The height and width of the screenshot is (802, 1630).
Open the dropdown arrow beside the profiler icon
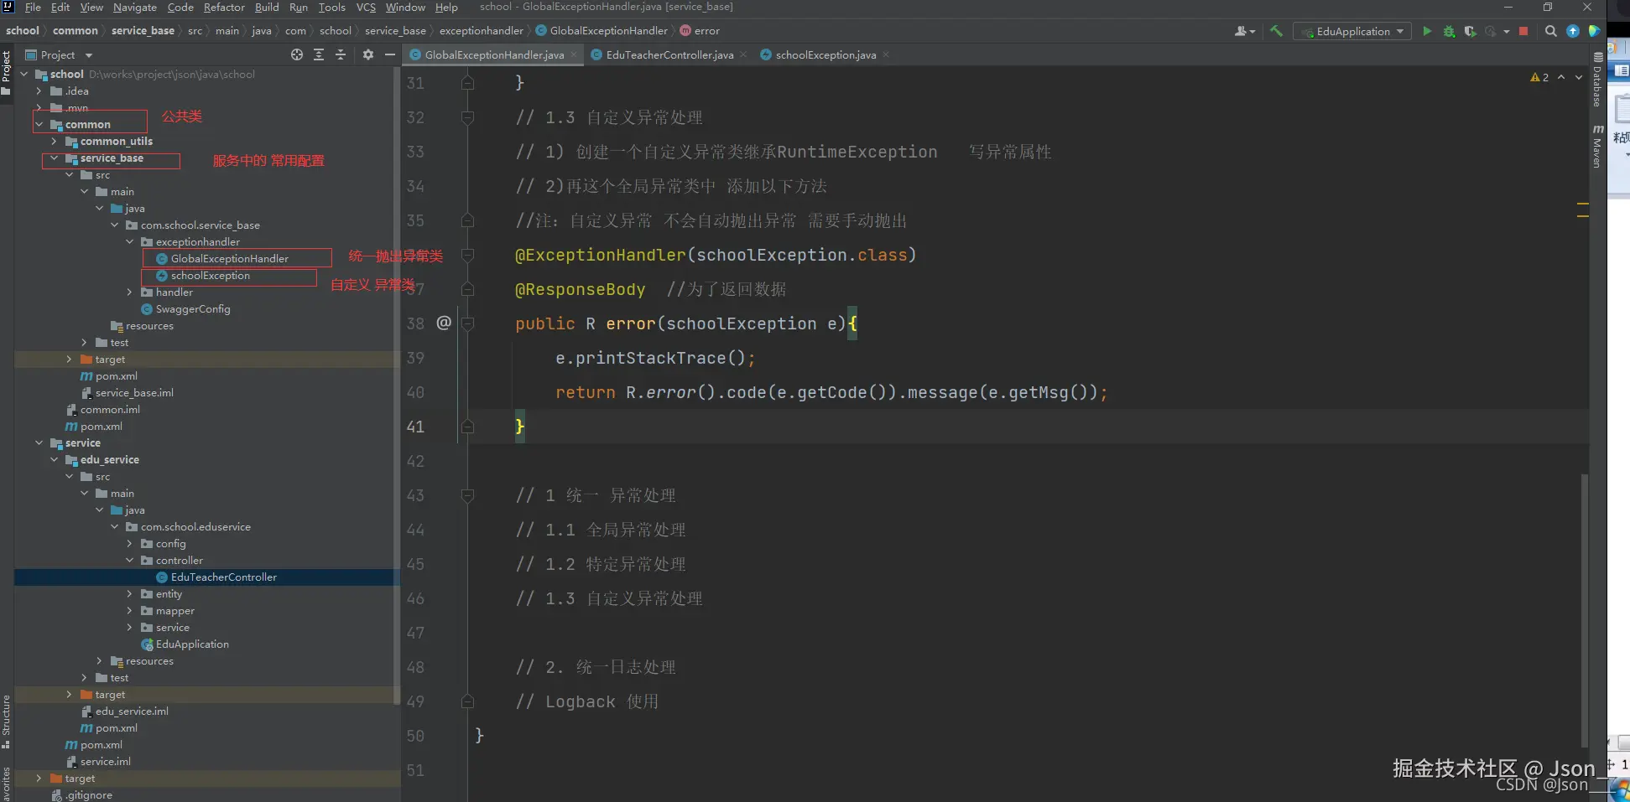[1507, 31]
